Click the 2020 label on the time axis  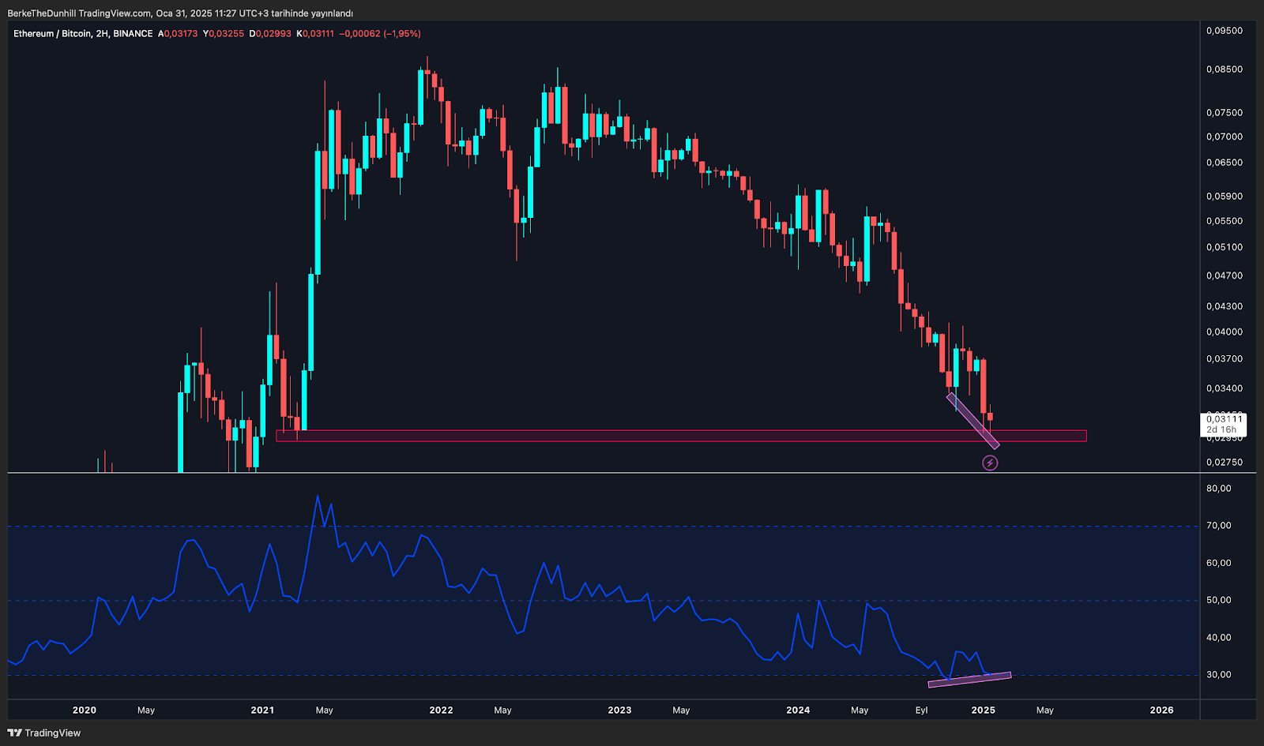coord(85,710)
